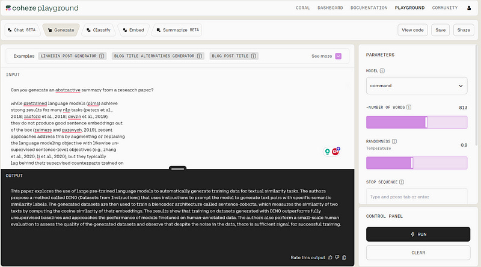This screenshot has height=267, width=481.
Task: Click the input/output divider handle
Action: click(177, 168)
